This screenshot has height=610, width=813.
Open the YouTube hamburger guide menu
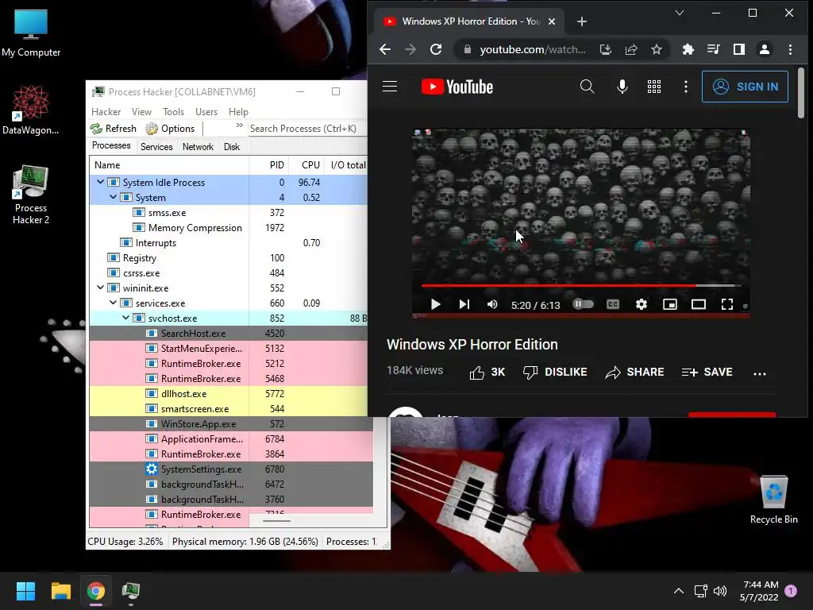click(390, 87)
